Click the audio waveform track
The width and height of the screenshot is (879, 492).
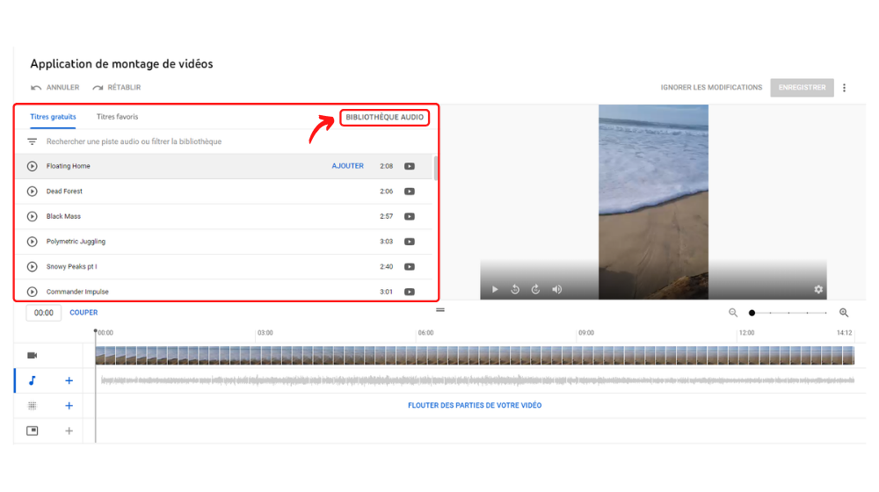477,380
